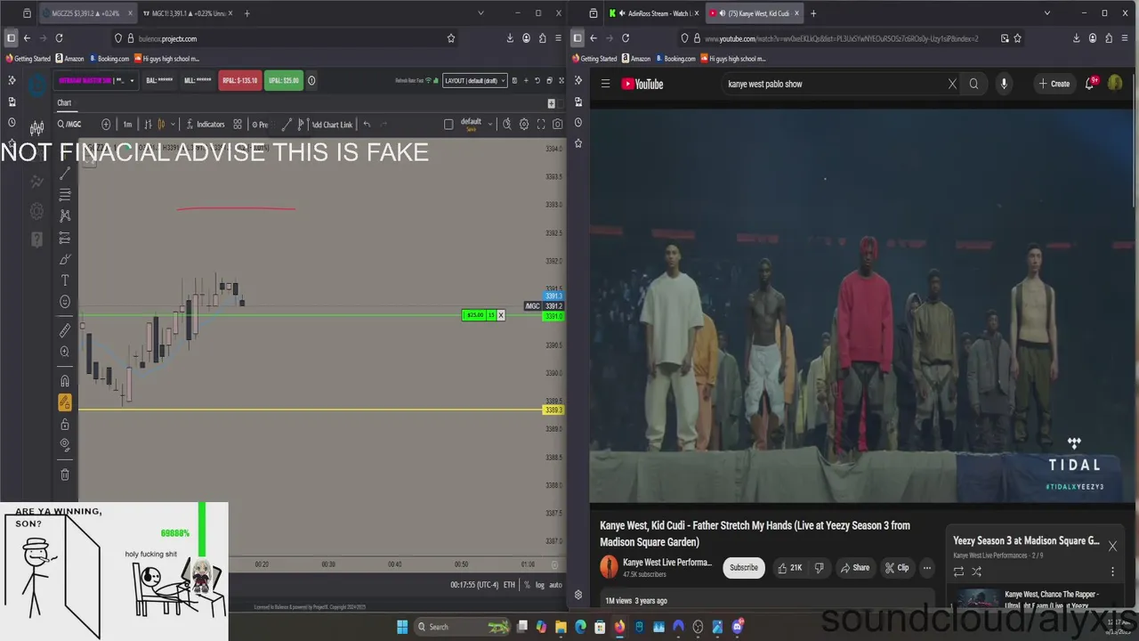
Task: Open the LAYOUT default (draft) dropdown
Action: (475, 80)
